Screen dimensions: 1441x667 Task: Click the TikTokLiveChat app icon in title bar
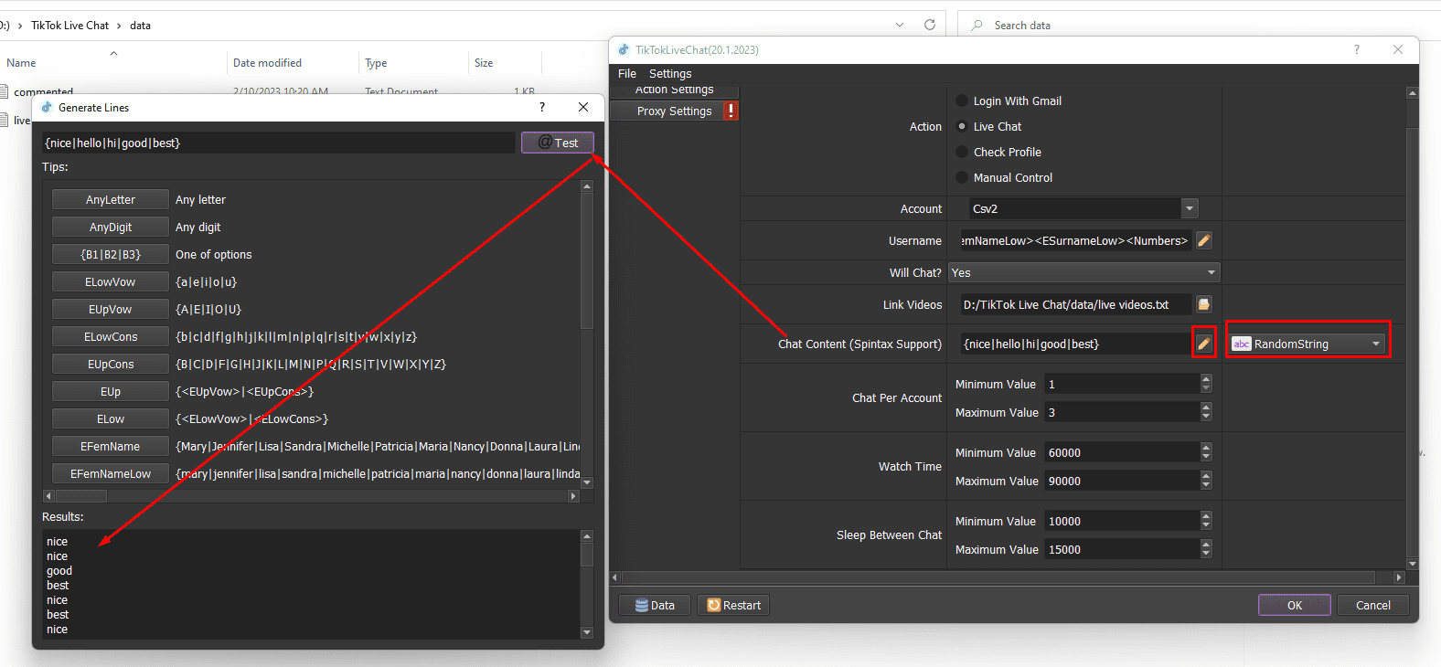[624, 49]
